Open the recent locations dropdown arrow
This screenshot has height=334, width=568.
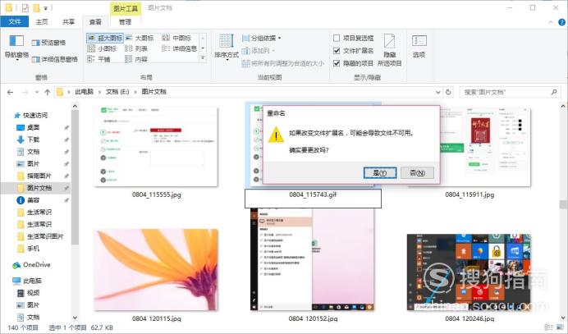click(37, 92)
